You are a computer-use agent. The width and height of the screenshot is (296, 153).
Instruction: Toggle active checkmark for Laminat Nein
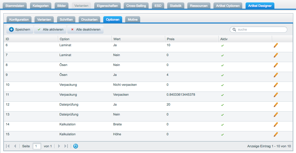[222, 55]
